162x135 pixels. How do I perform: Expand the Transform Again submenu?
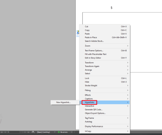pyautogui.click(x=105, y=66)
